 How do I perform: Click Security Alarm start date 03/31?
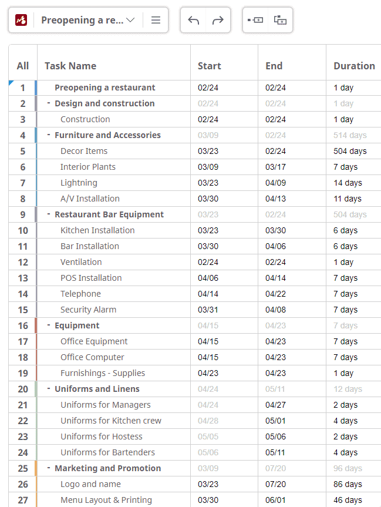coord(208,310)
